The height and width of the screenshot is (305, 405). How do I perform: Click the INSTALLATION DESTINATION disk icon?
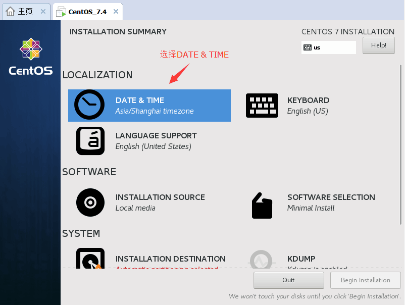pos(90,258)
